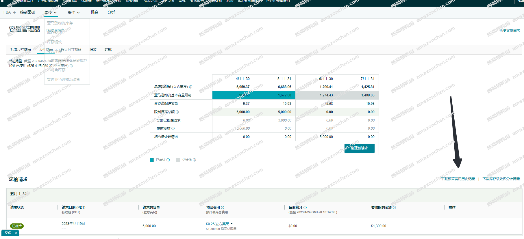Click the 您的已批准请求 row label
This screenshot has height=239, width=524.
[x=169, y=120]
